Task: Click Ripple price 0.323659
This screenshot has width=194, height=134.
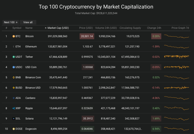Action: click(87, 108)
